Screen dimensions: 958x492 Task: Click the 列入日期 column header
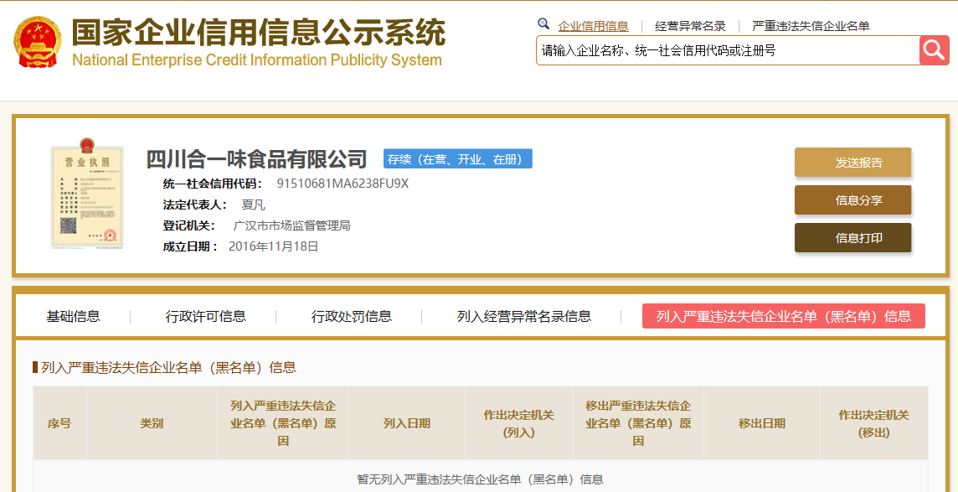pyautogui.click(x=407, y=423)
